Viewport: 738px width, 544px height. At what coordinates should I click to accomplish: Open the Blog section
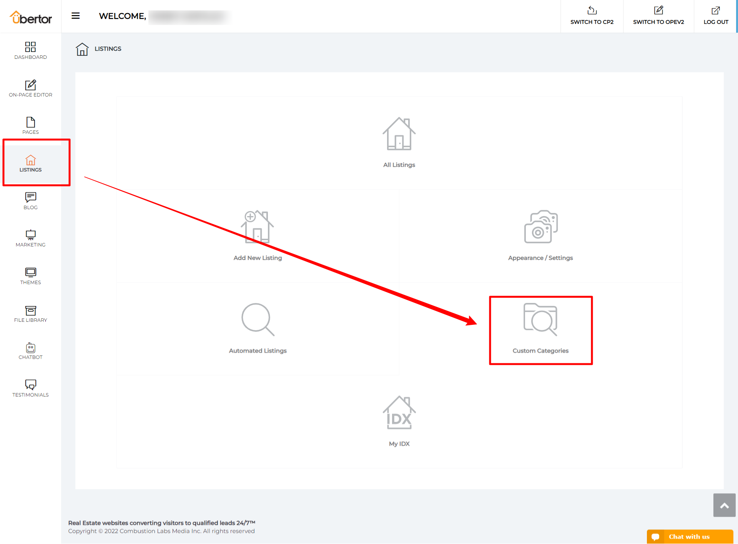tap(30, 201)
